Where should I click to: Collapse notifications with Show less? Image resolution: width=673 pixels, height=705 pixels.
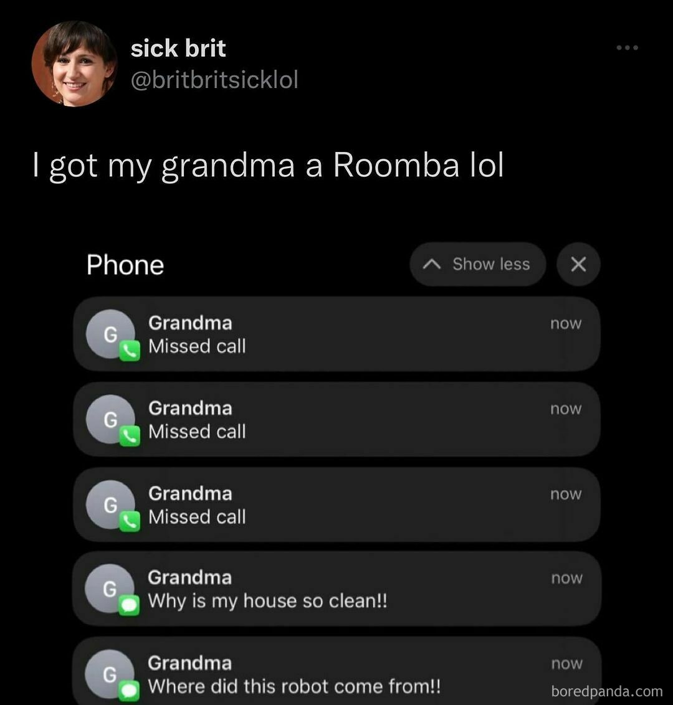pyautogui.click(x=478, y=264)
